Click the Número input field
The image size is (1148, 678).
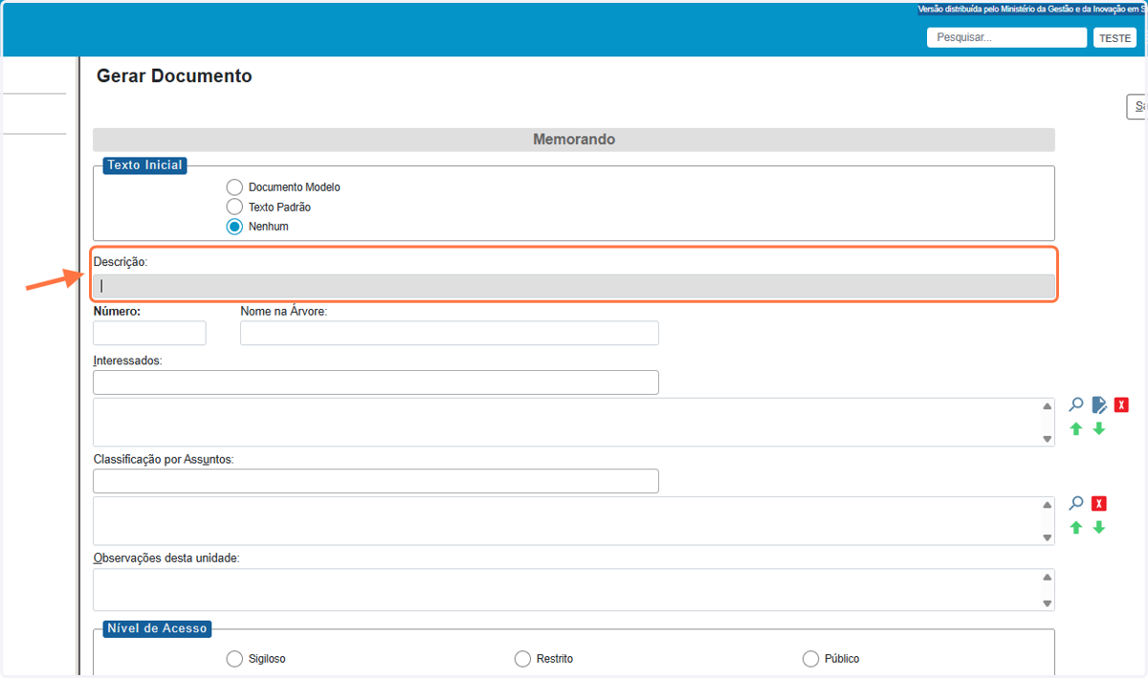coord(149,333)
